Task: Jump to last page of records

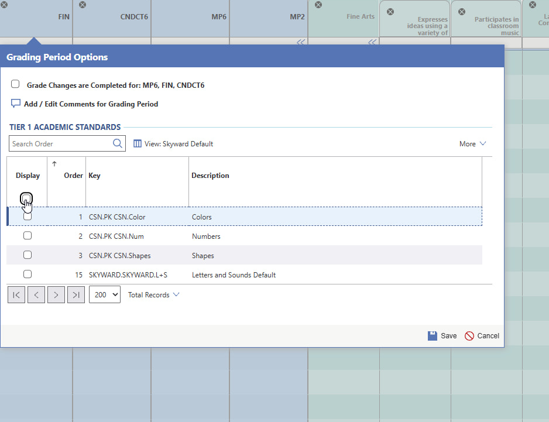Action: pyautogui.click(x=76, y=295)
